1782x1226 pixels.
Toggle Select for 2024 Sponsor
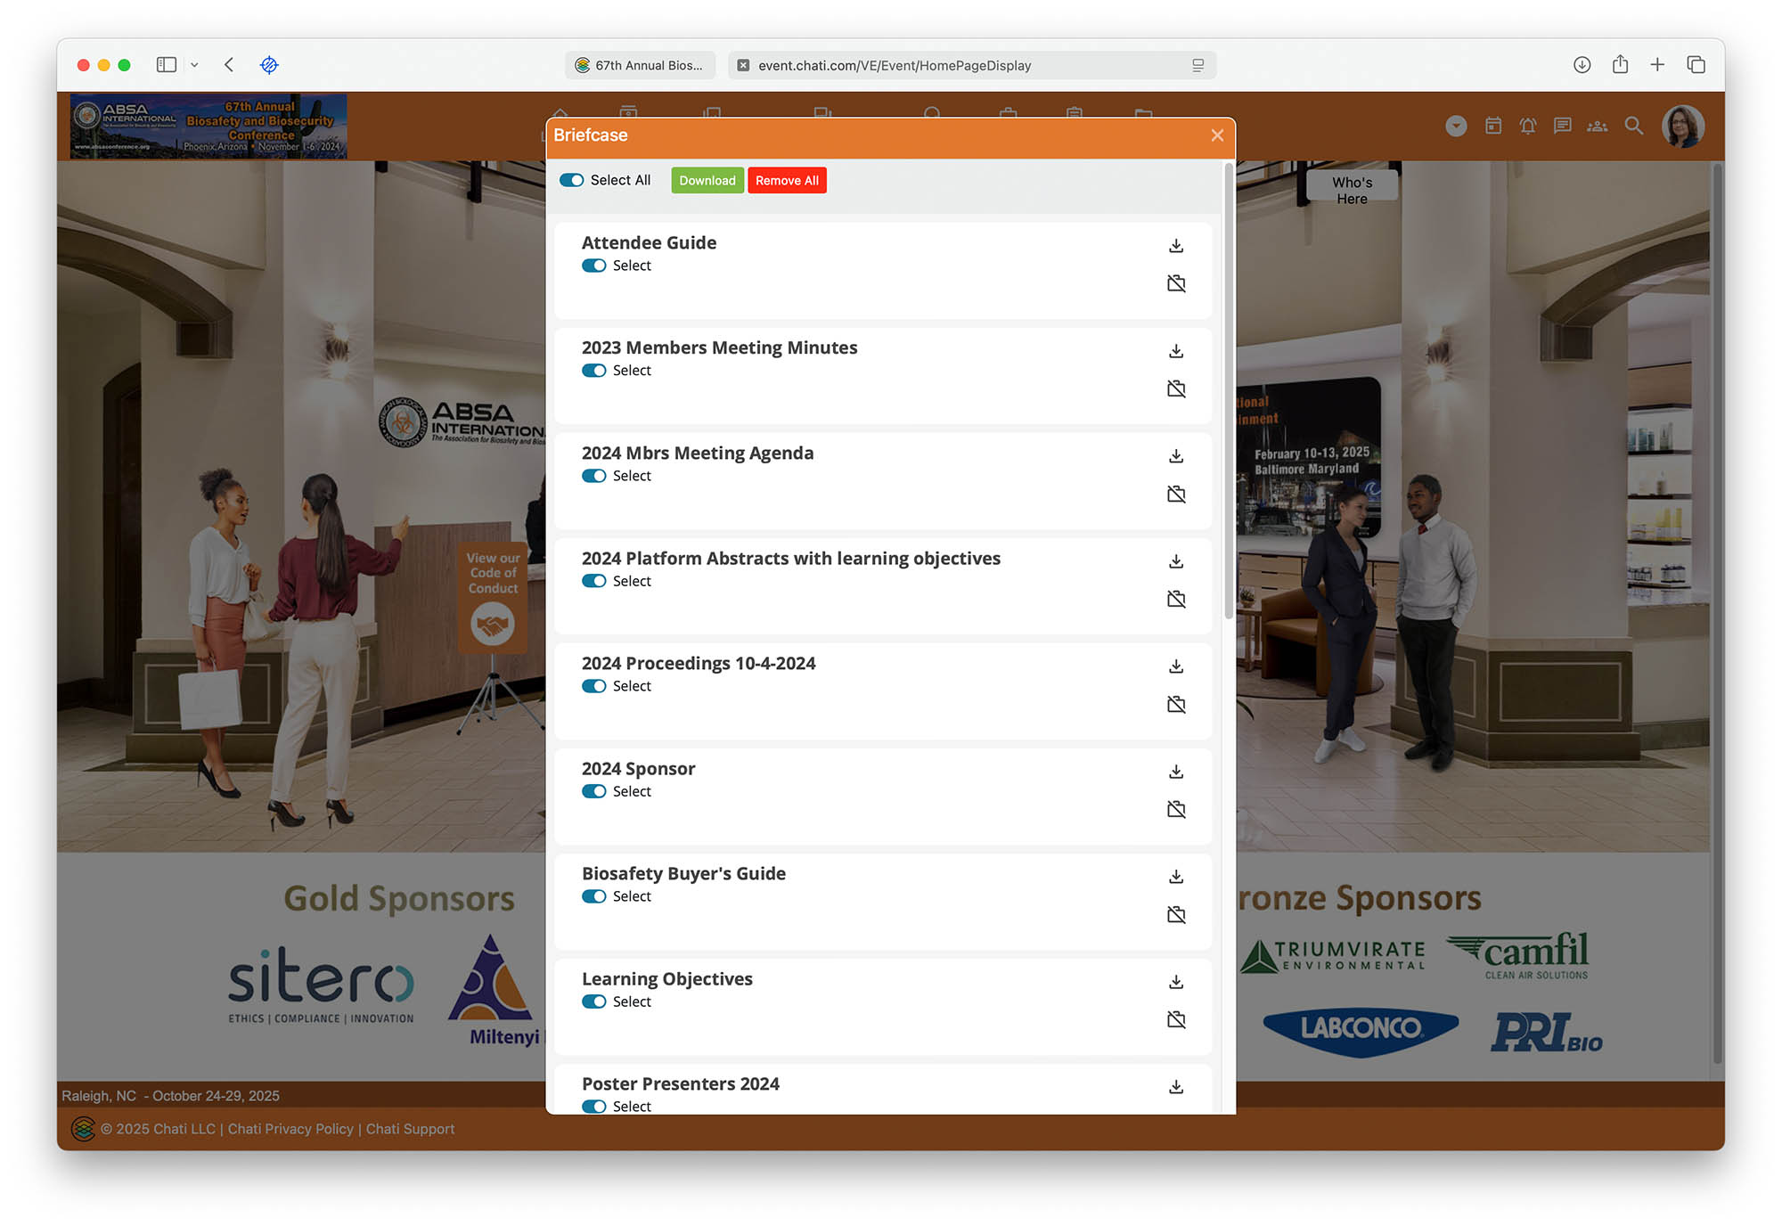[x=593, y=791]
